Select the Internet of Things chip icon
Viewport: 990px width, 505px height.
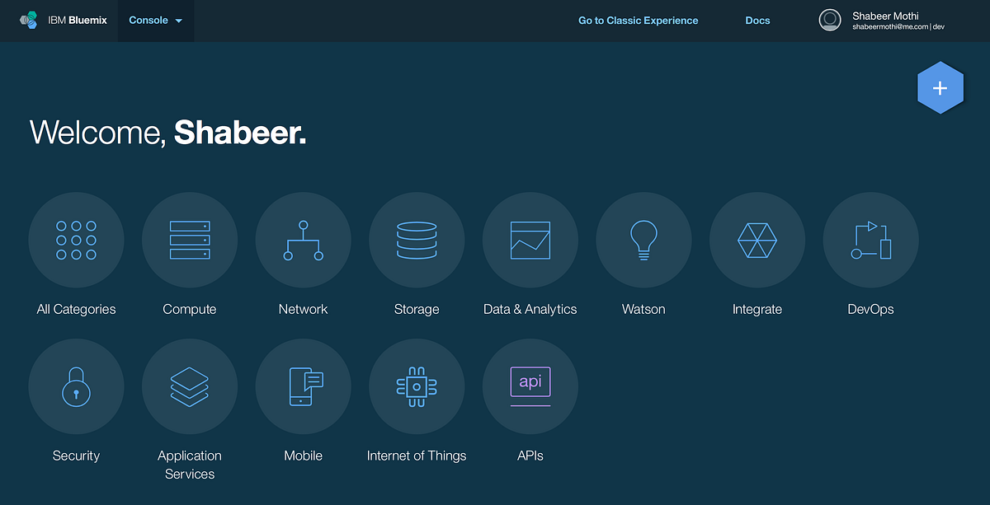click(417, 386)
